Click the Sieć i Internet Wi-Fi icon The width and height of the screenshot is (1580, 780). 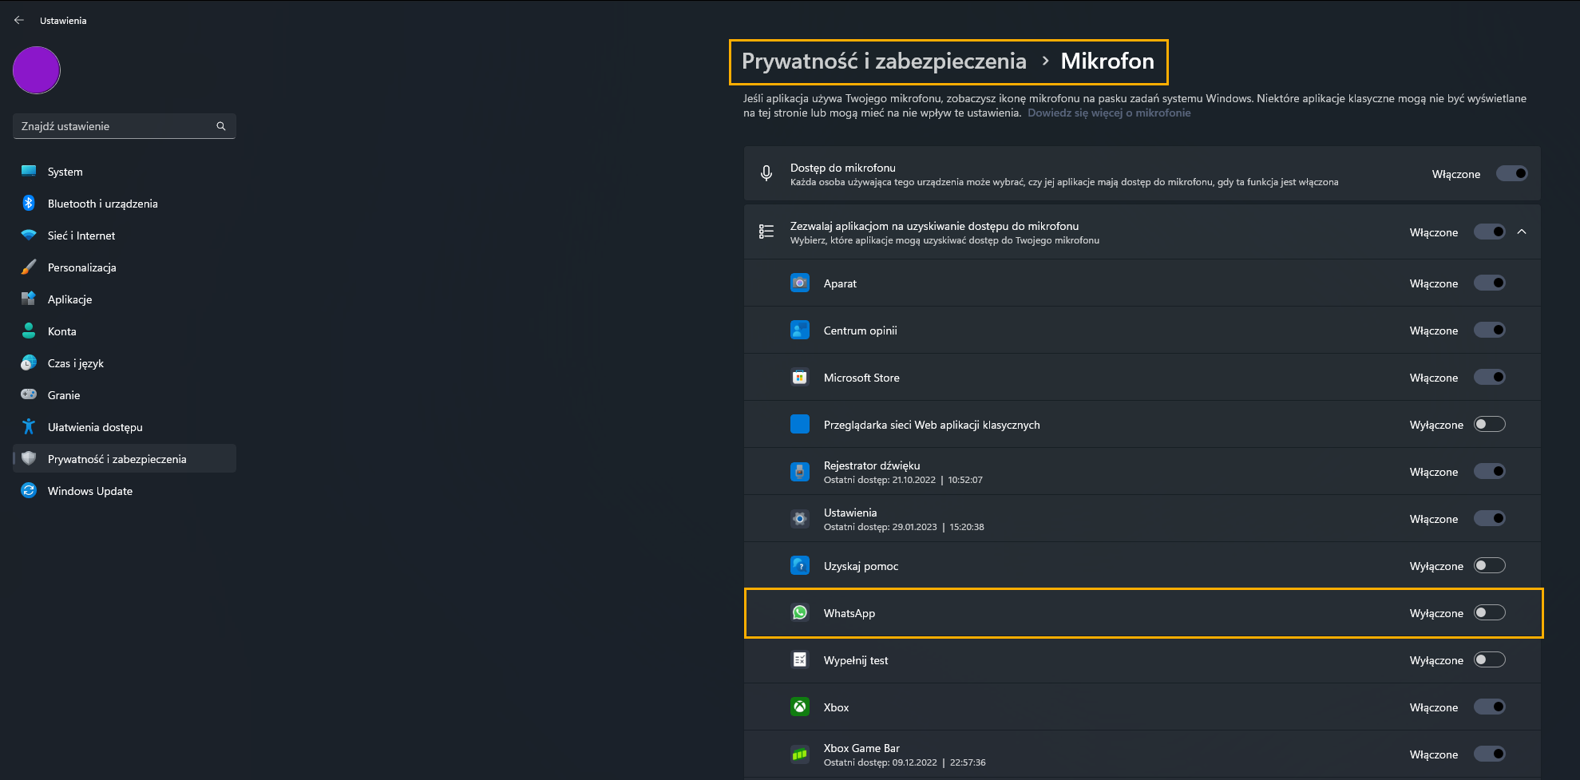[x=29, y=235]
